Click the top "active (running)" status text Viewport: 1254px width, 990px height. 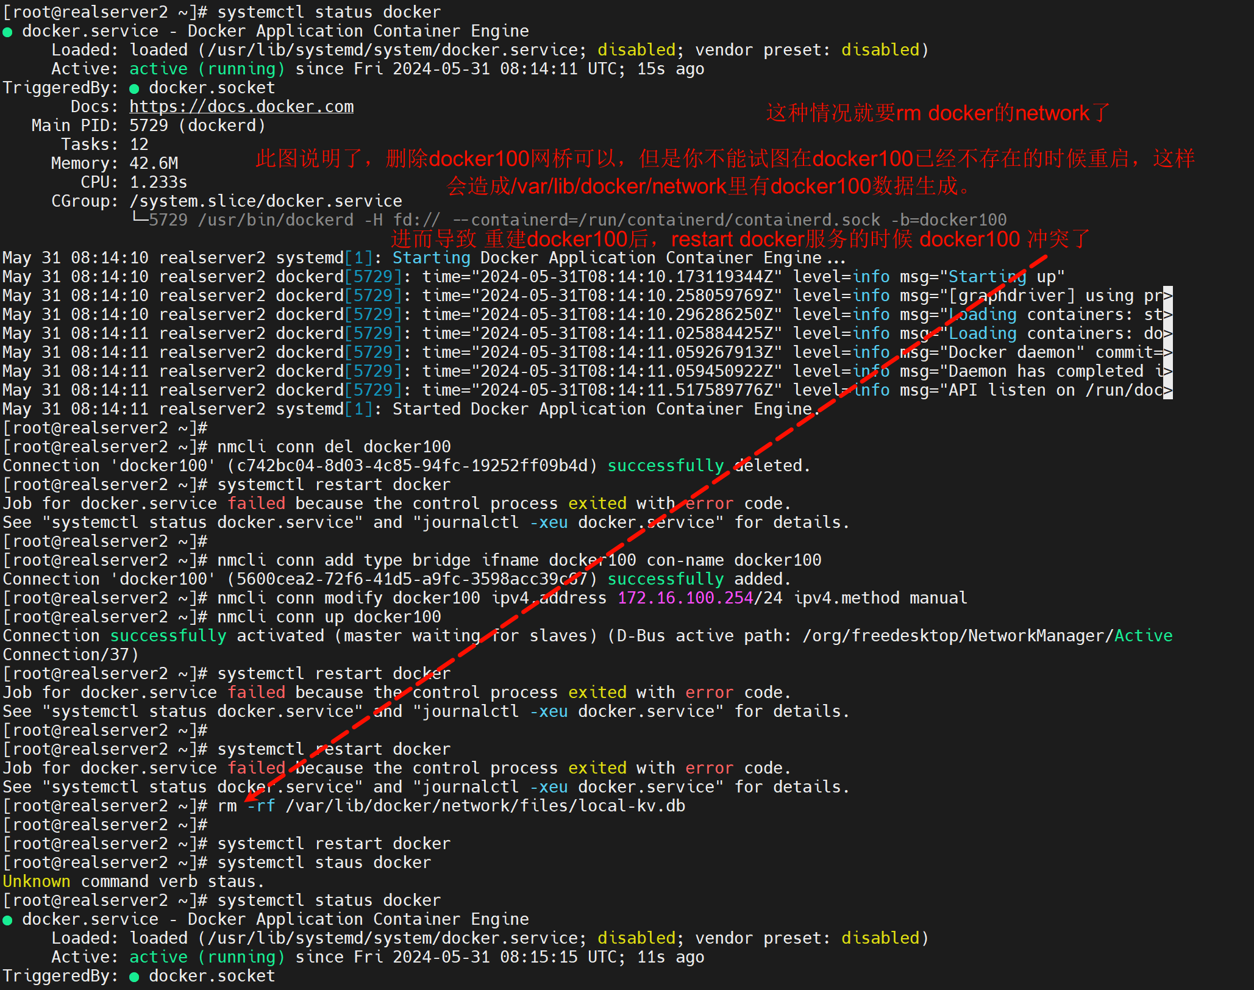coord(207,69)
